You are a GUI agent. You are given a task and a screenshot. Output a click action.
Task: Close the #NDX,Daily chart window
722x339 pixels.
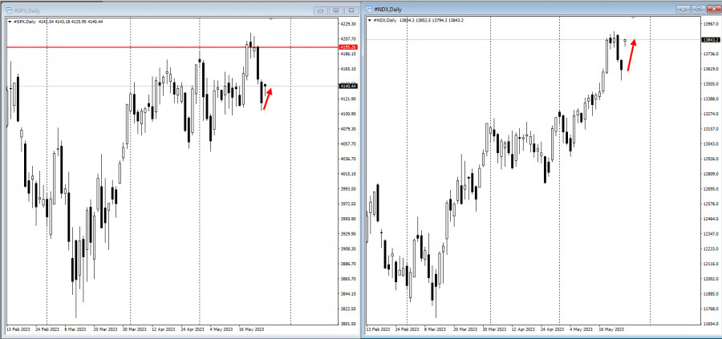[713, 9]
